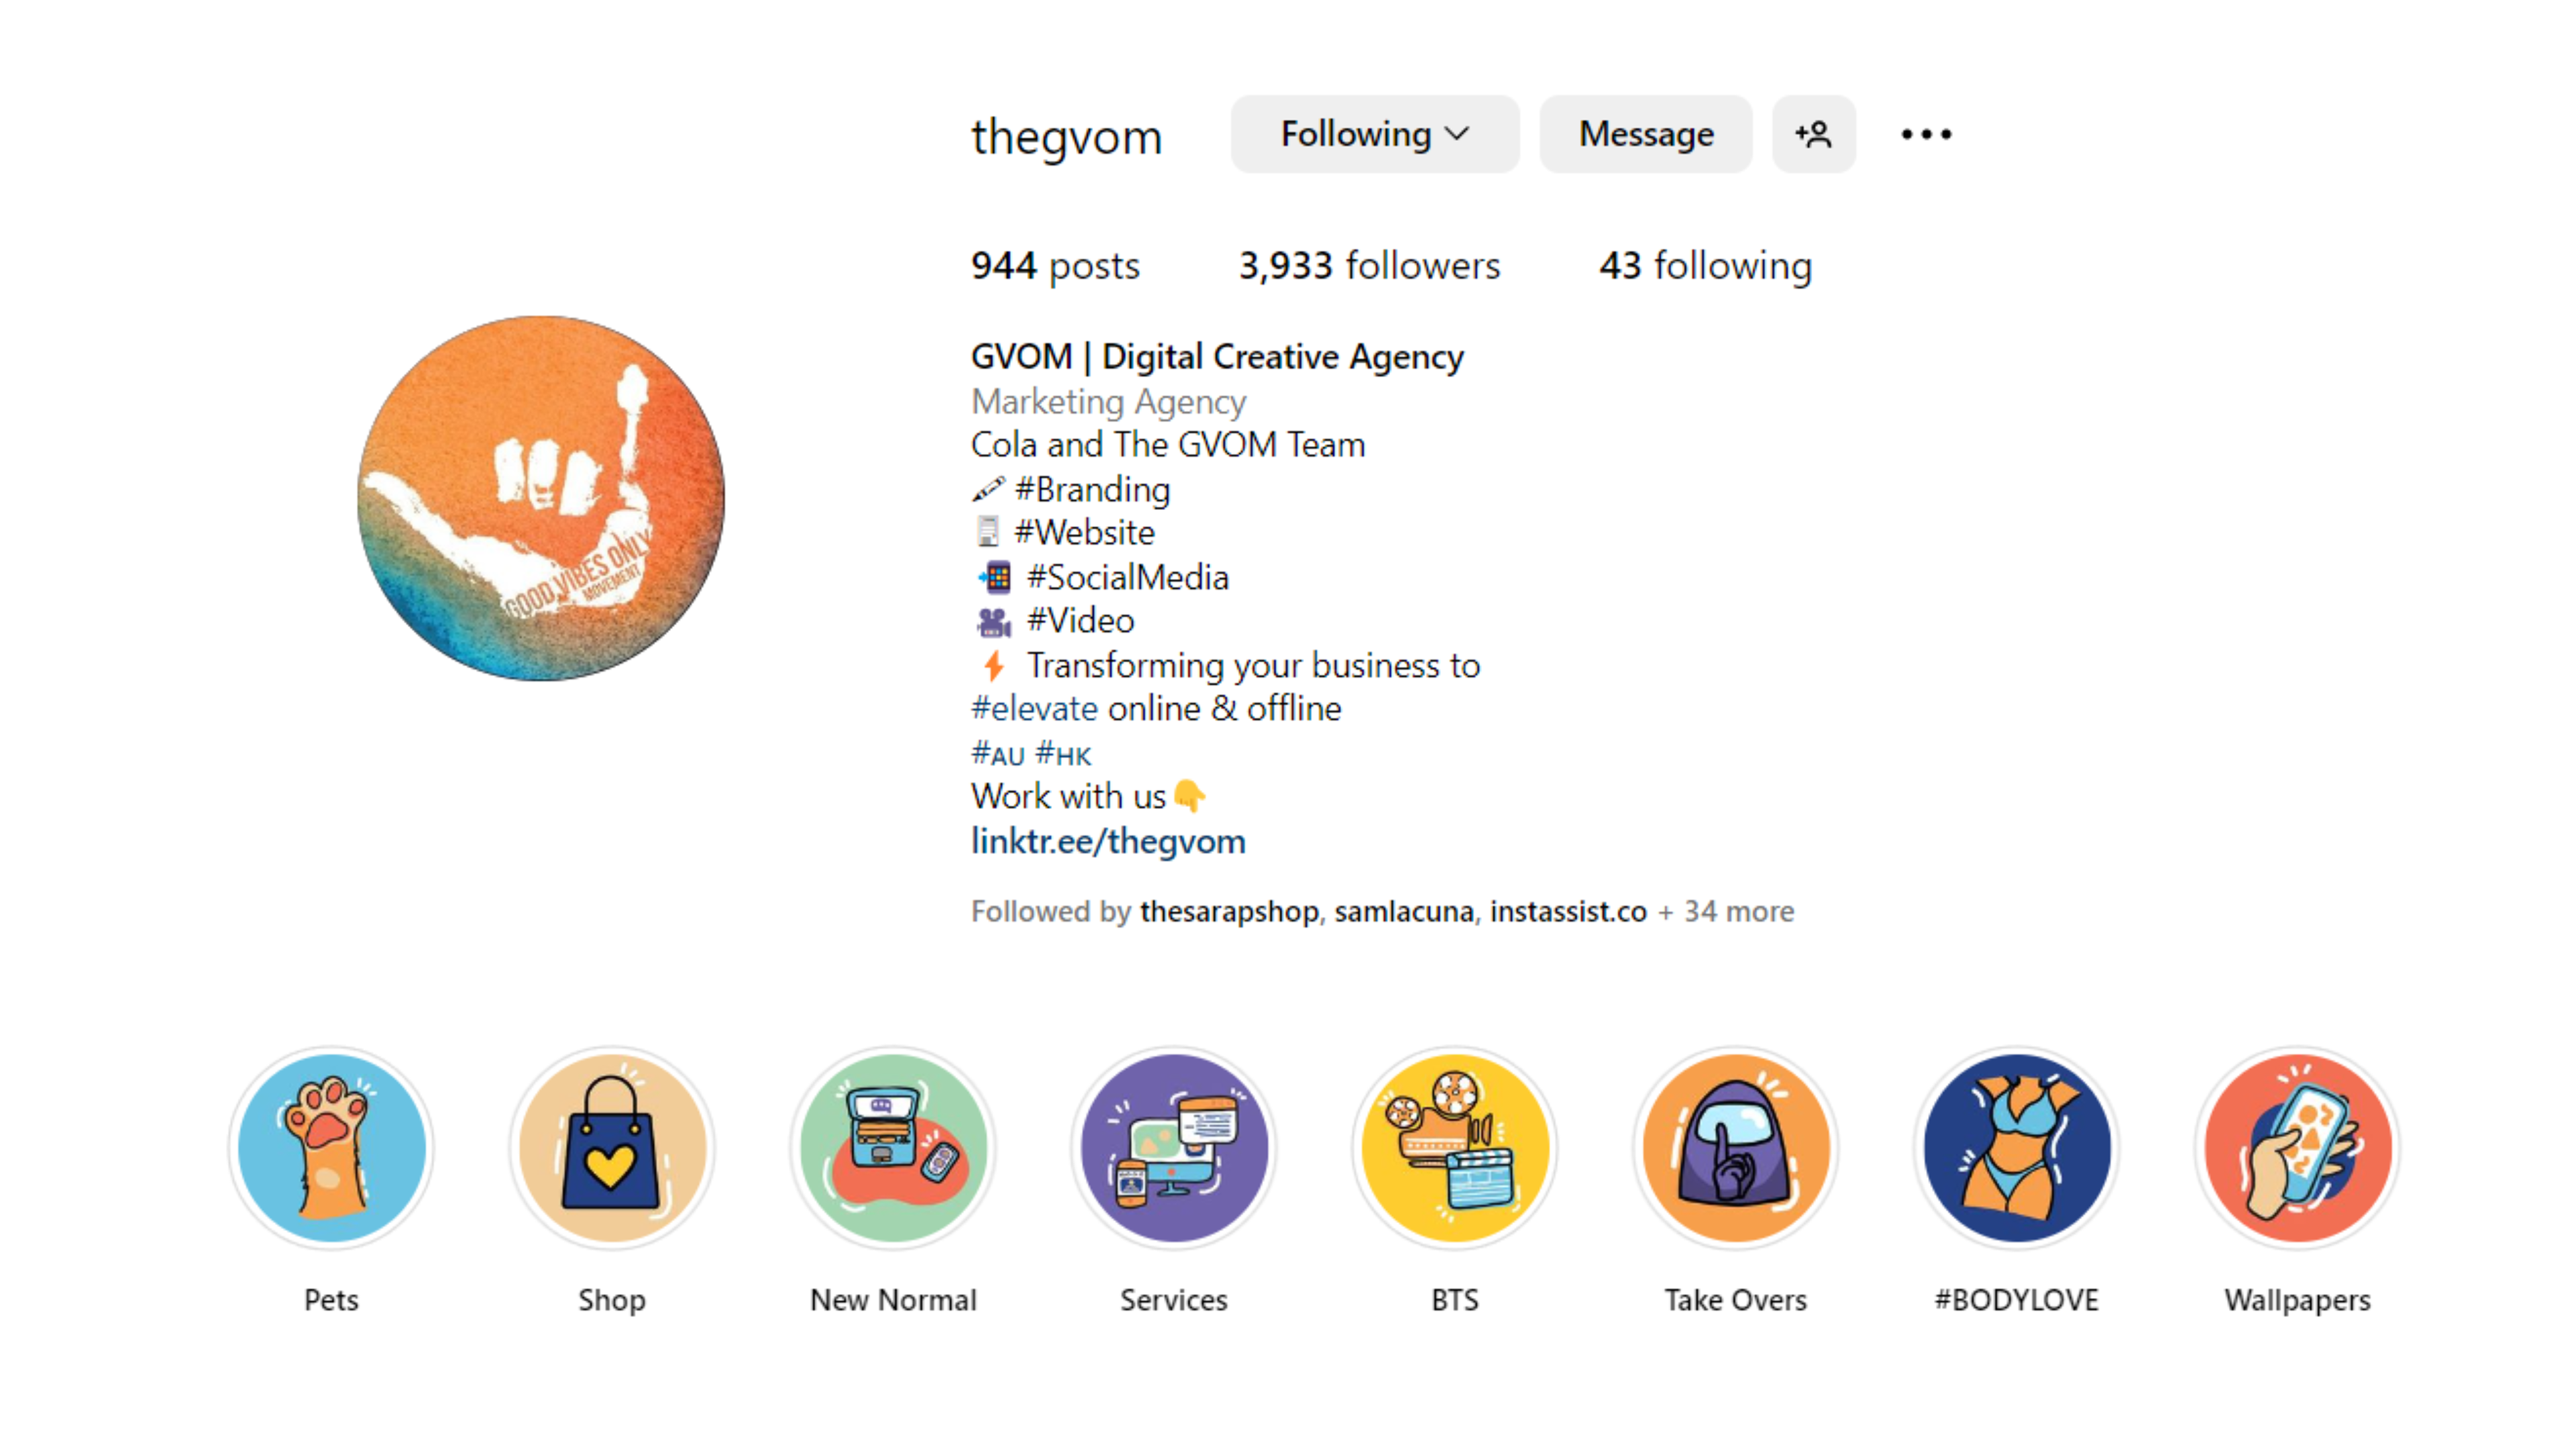This screenshot has height=1449, width=2576.
Task: Open the #AU hashtag
Action: tap(997, 753)
